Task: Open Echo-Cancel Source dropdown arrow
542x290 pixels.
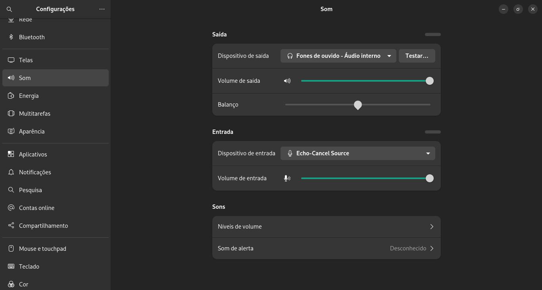Action: pos(428,153)
